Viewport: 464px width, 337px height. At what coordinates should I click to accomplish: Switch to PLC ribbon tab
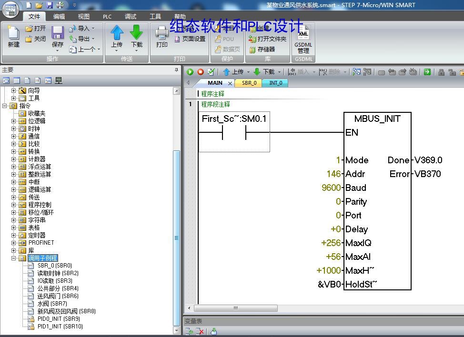(107, 17)
